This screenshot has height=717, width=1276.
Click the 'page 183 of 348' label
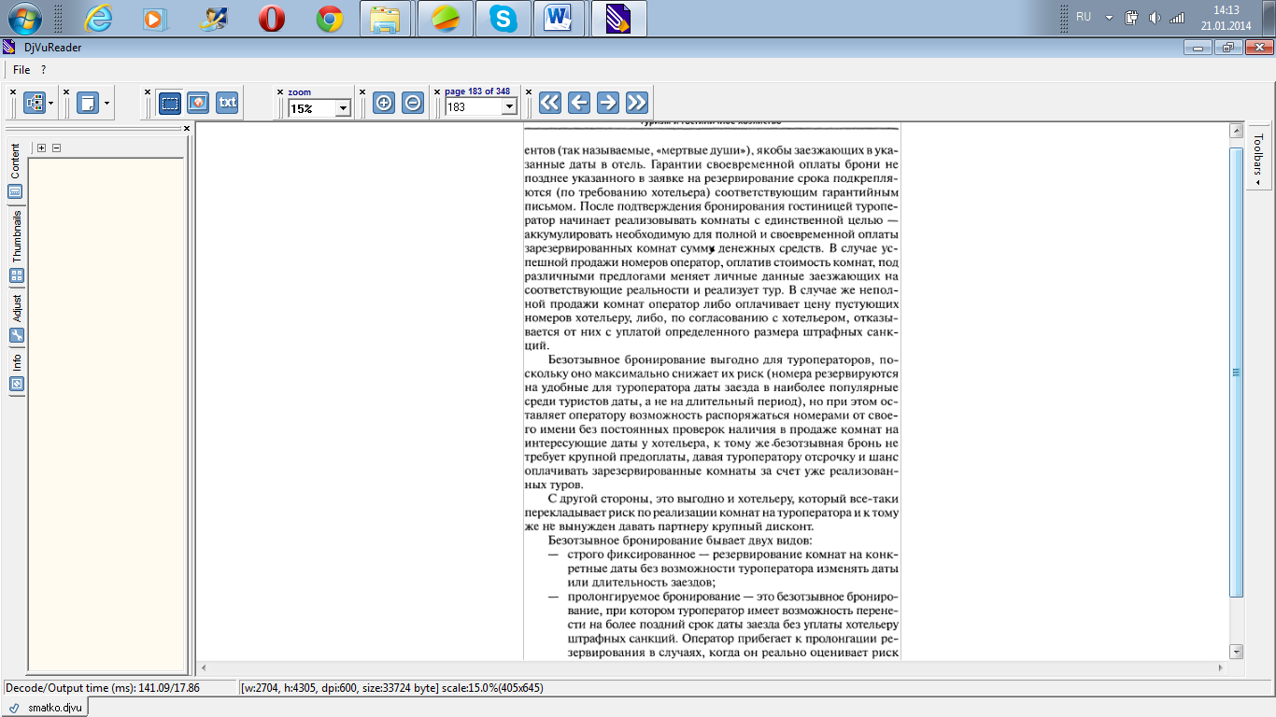(x=477, y=91)
